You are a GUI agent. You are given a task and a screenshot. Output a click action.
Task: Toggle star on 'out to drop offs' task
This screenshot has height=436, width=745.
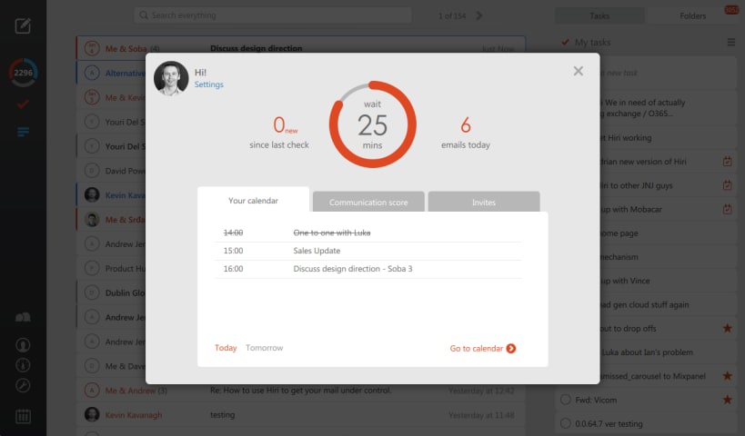[x=727, y=328]
